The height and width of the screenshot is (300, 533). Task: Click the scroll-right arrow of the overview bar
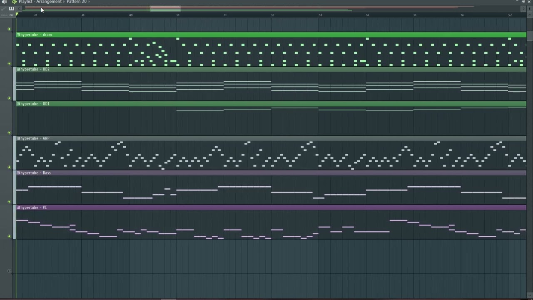(523, 9)
